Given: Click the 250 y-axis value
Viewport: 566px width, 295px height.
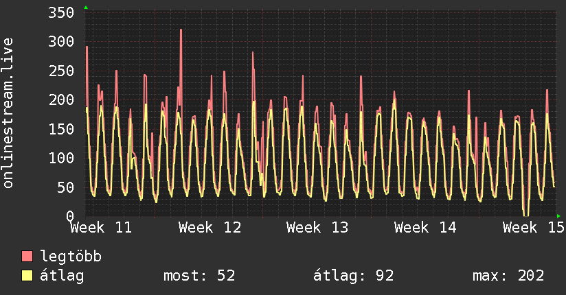Looking at the screenshot, I should pyautogui.click(x=61, y=71).
